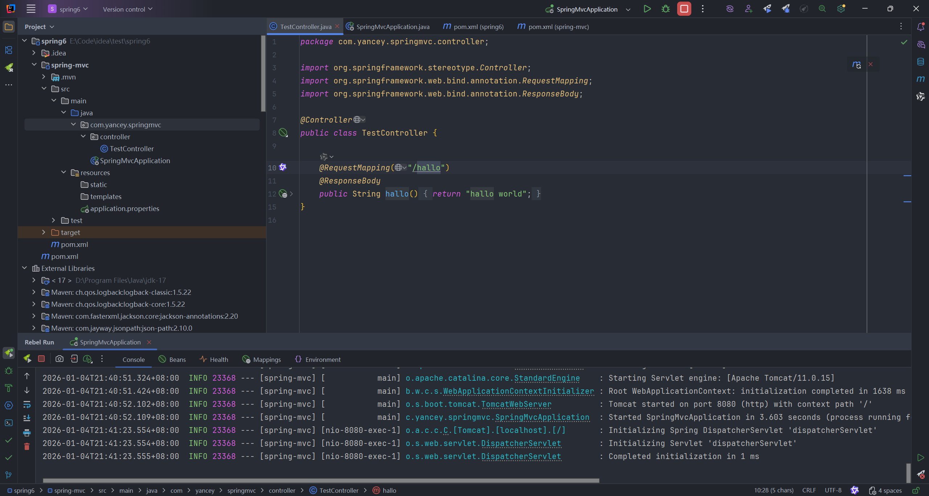The image size is (929, 496).
Task: Switch to the SpringMvcApplication.java editor tab
Action: coord(393,27)
